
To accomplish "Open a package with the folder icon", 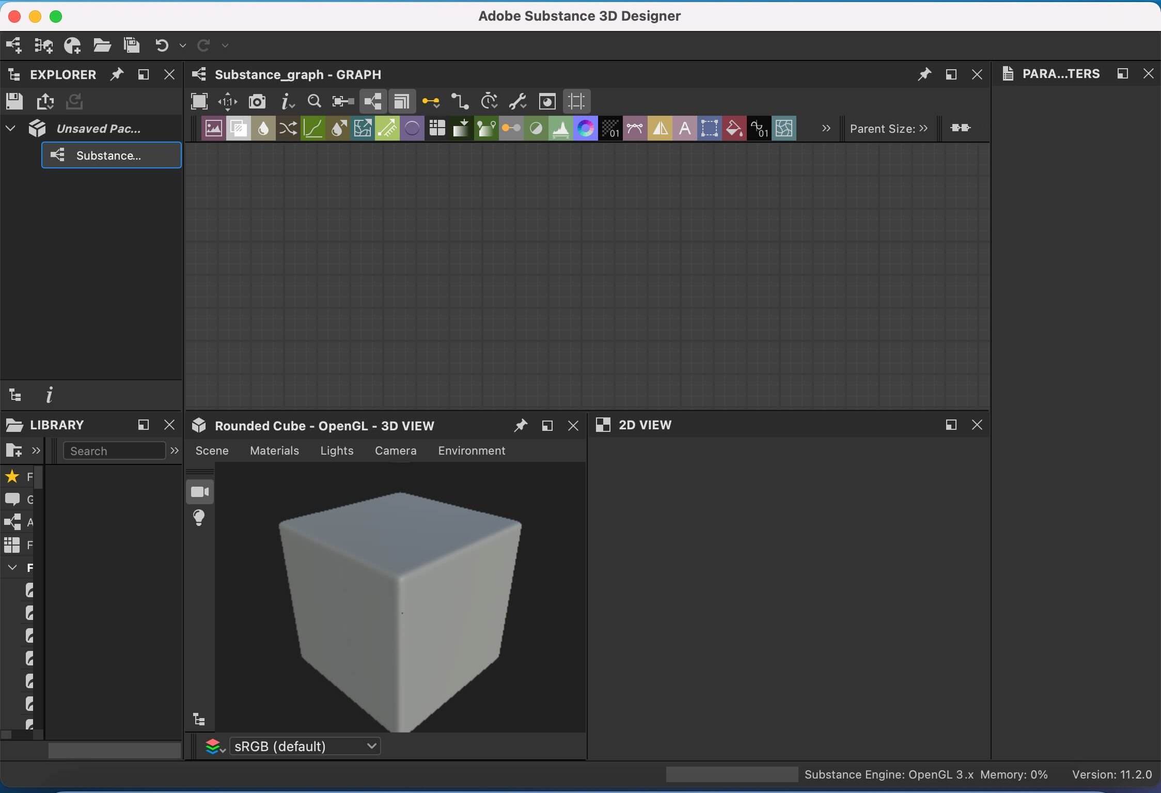I will (x=102, y=45).
